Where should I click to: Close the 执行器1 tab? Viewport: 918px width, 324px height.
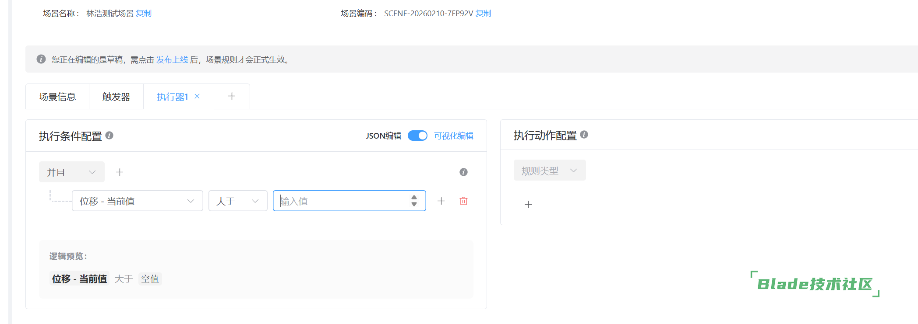(x=197, y=96)
